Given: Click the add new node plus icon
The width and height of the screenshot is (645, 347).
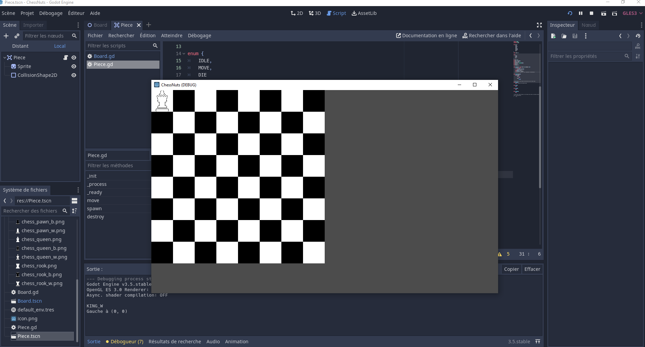Looking at the screenshot, I should (x=6, y=36).
